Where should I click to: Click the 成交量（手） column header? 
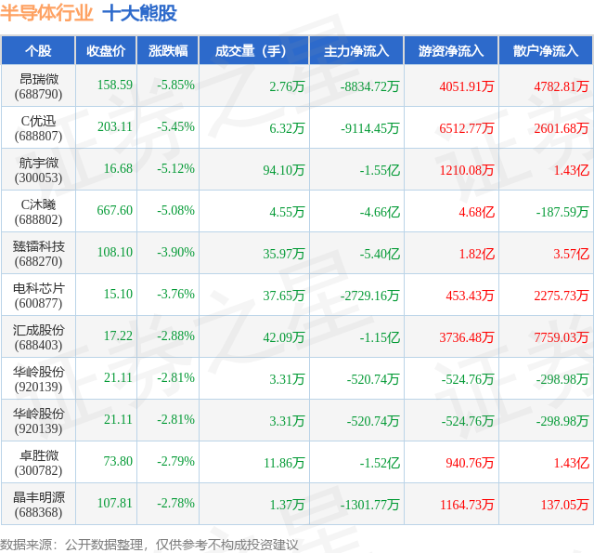click(x=253, y=51)
